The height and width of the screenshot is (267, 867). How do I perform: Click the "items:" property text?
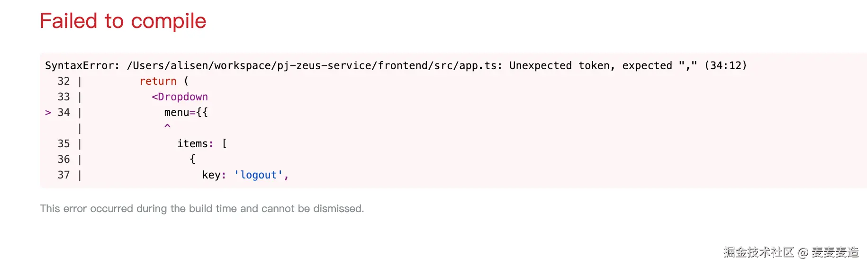tap(195, 144)
